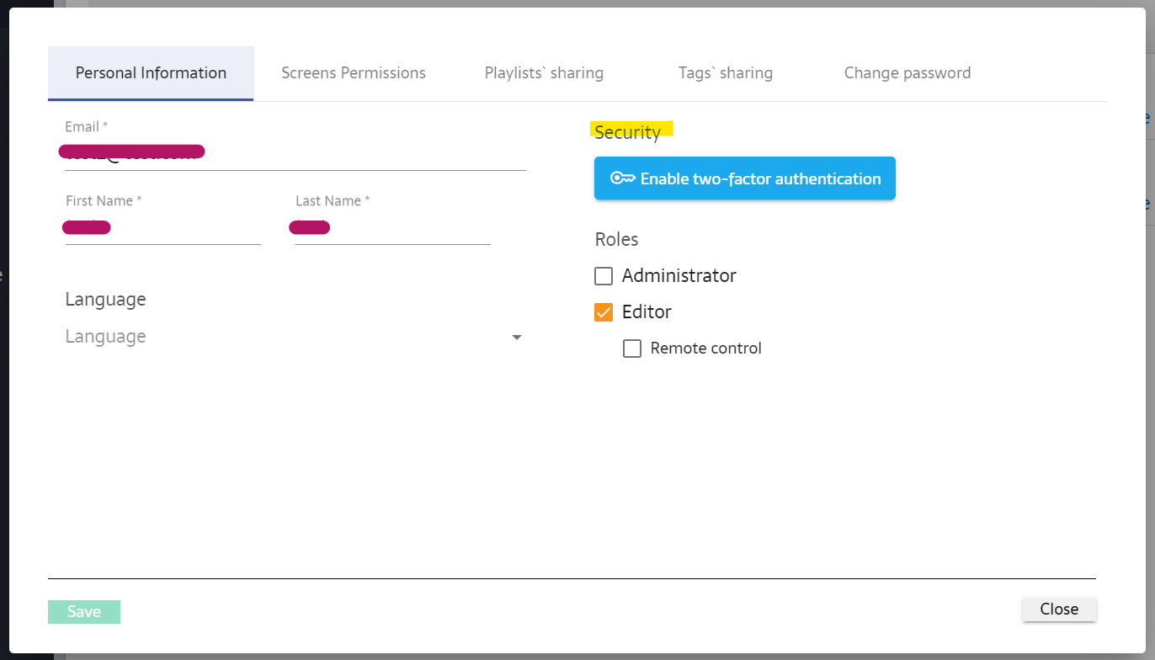Click the Language dropdown arrow
The image size is (1155, 660).
pos(516,338)
